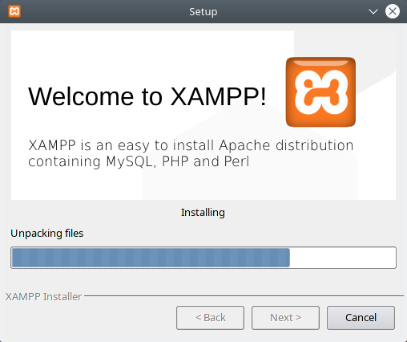
Task: Cancel the XAMPP installation
Action: (x=361, y=318)
